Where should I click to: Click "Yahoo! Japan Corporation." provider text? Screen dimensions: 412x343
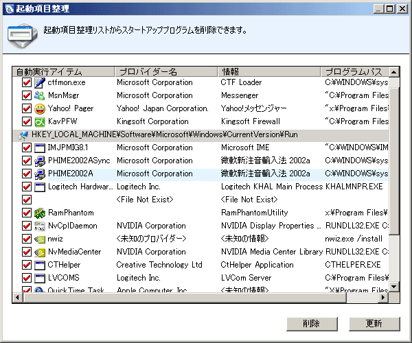pos(163,108)
